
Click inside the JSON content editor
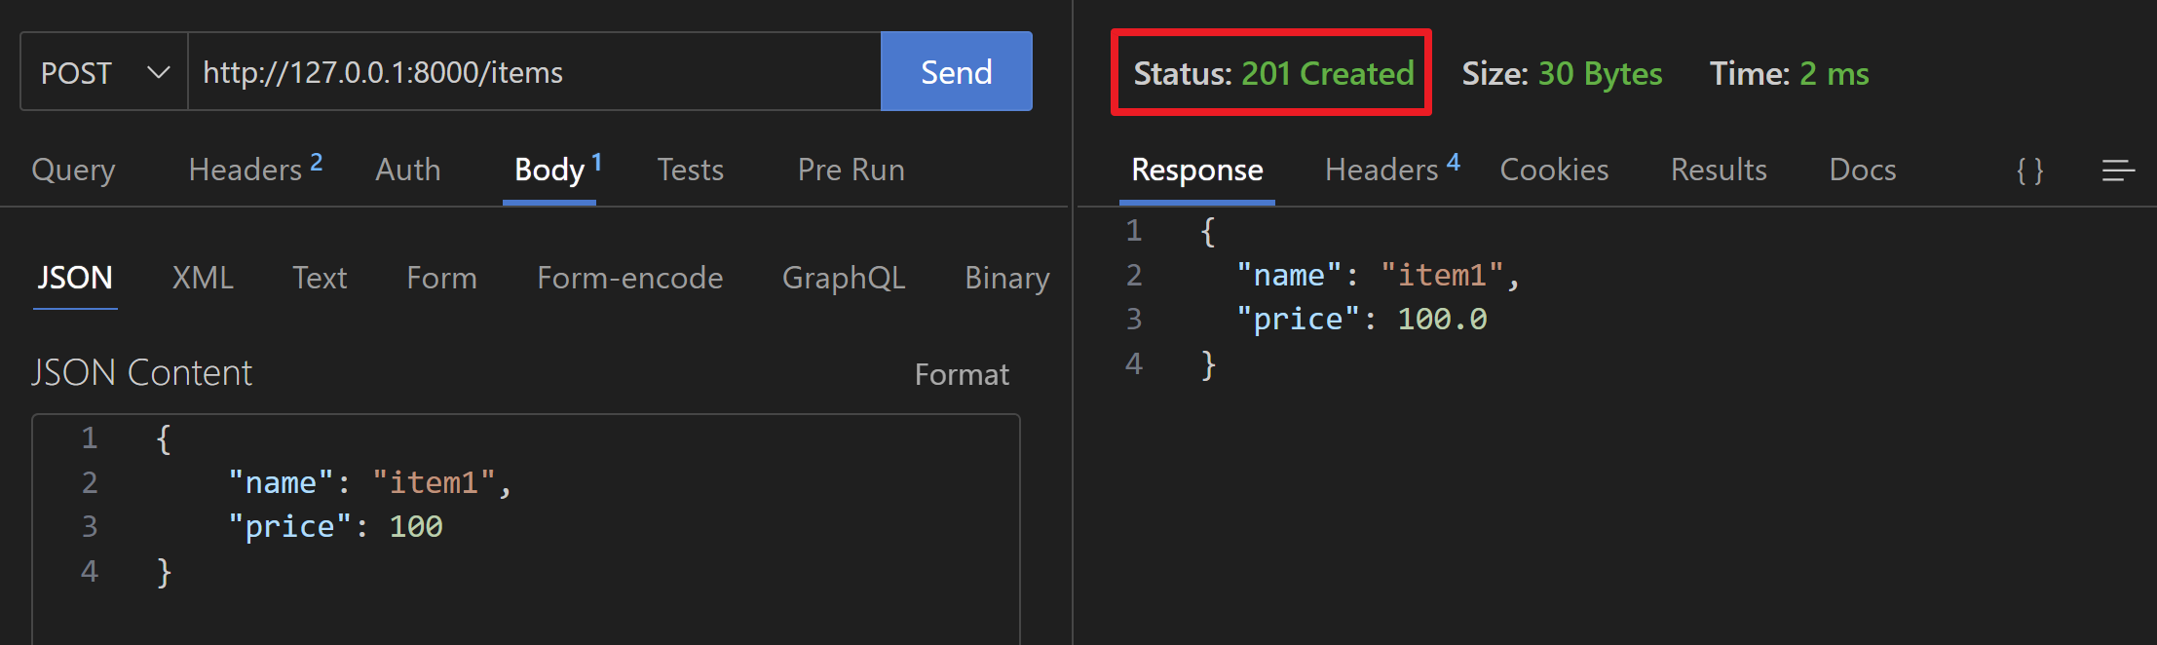[x=526, y=529]
